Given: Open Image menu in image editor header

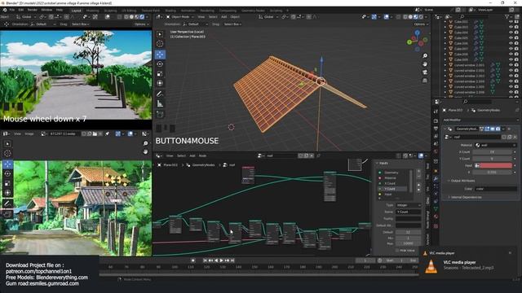Looking at the screenshot, I should (x=29, y=133).
